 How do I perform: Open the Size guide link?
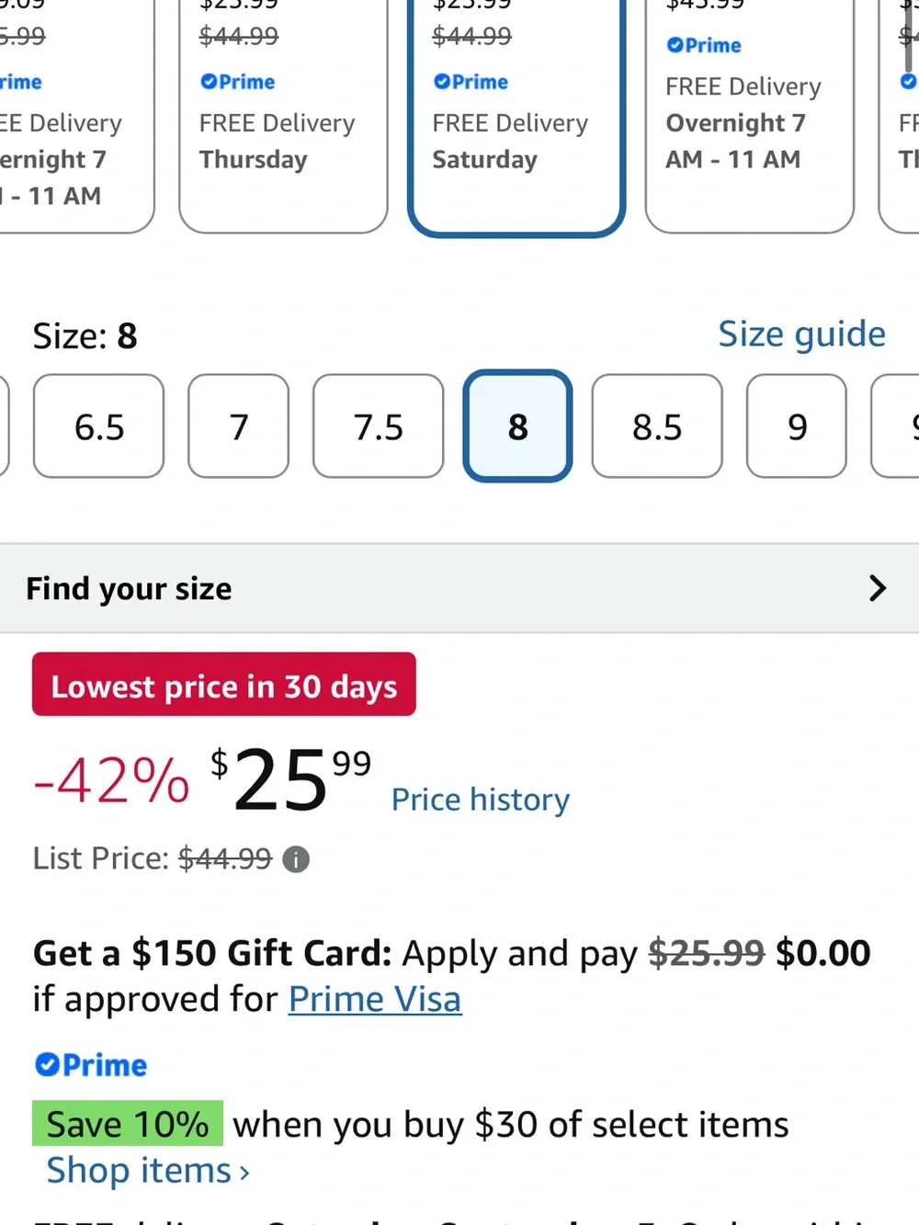801,334
